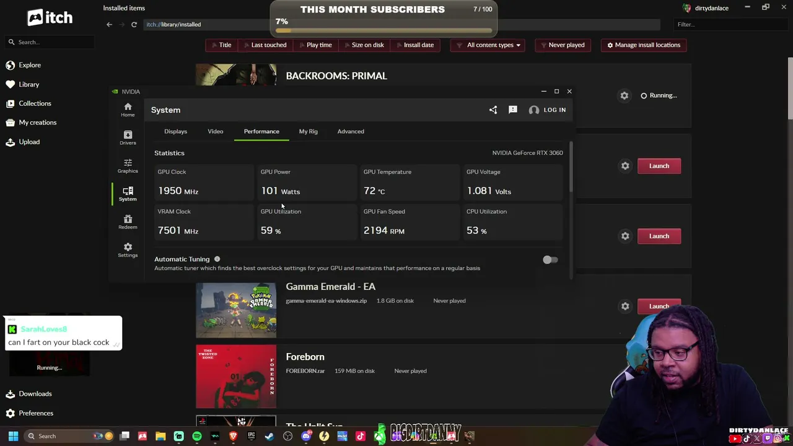This screenshot has height=446, width=793.
Task: Go back in itch navigation
Action: click(110, 24)
